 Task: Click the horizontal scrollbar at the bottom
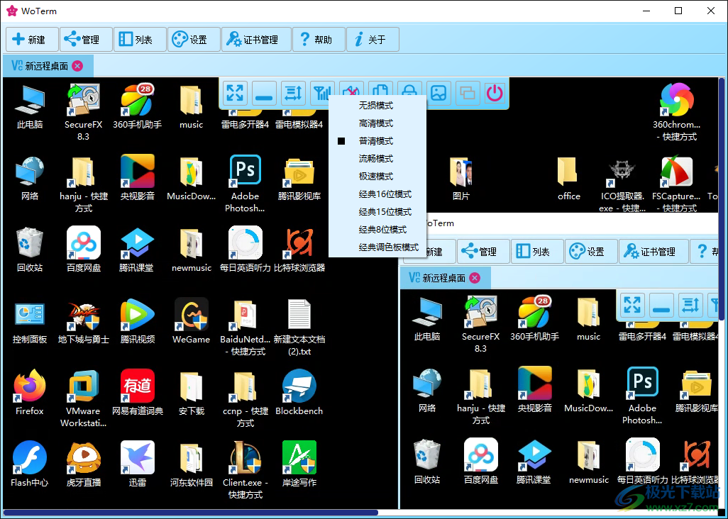(190, 513)
